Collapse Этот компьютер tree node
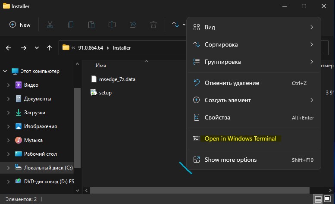This screenshot has width=335, height=204. (x=5, y=71)
